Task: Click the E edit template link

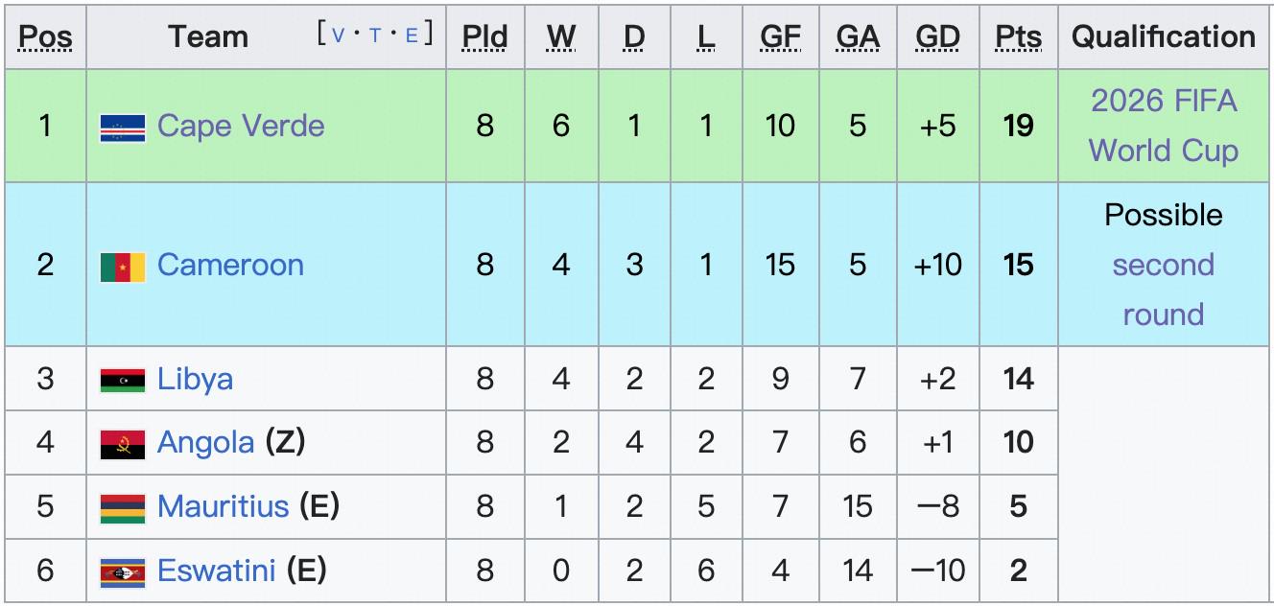Action: (x=412, y=35)
